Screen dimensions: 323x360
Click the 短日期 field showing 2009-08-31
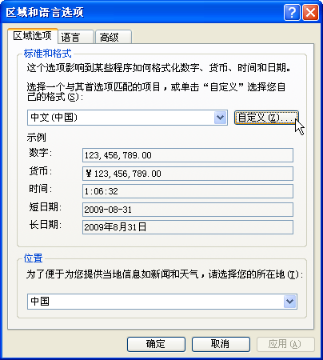point(188,210)
